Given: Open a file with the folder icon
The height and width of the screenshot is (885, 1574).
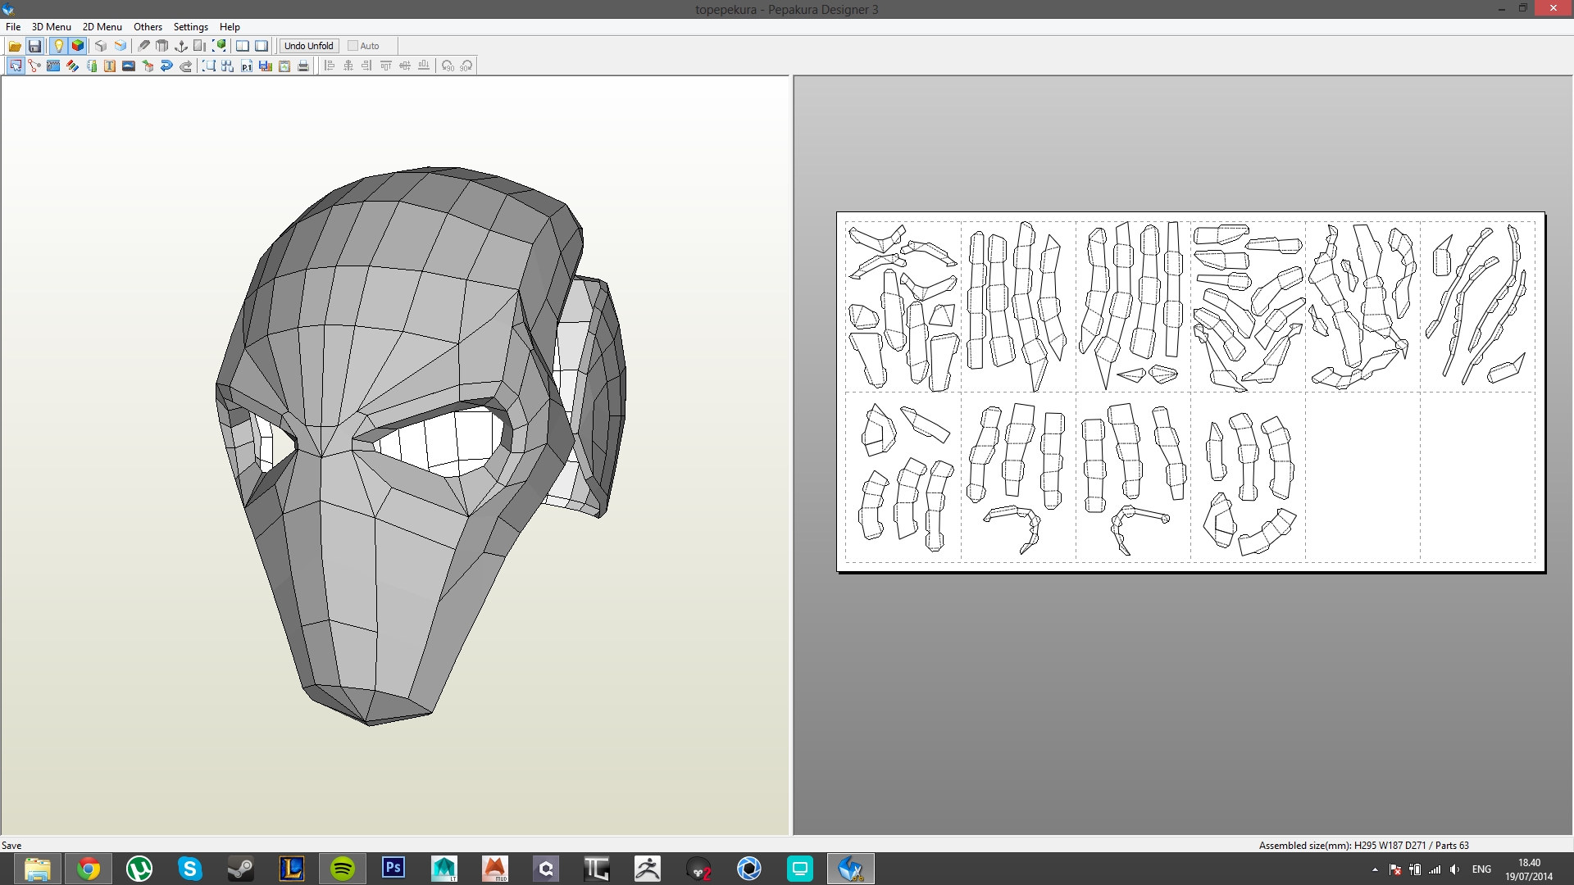Looking at the screenshot, I should [x=15, y=46].
